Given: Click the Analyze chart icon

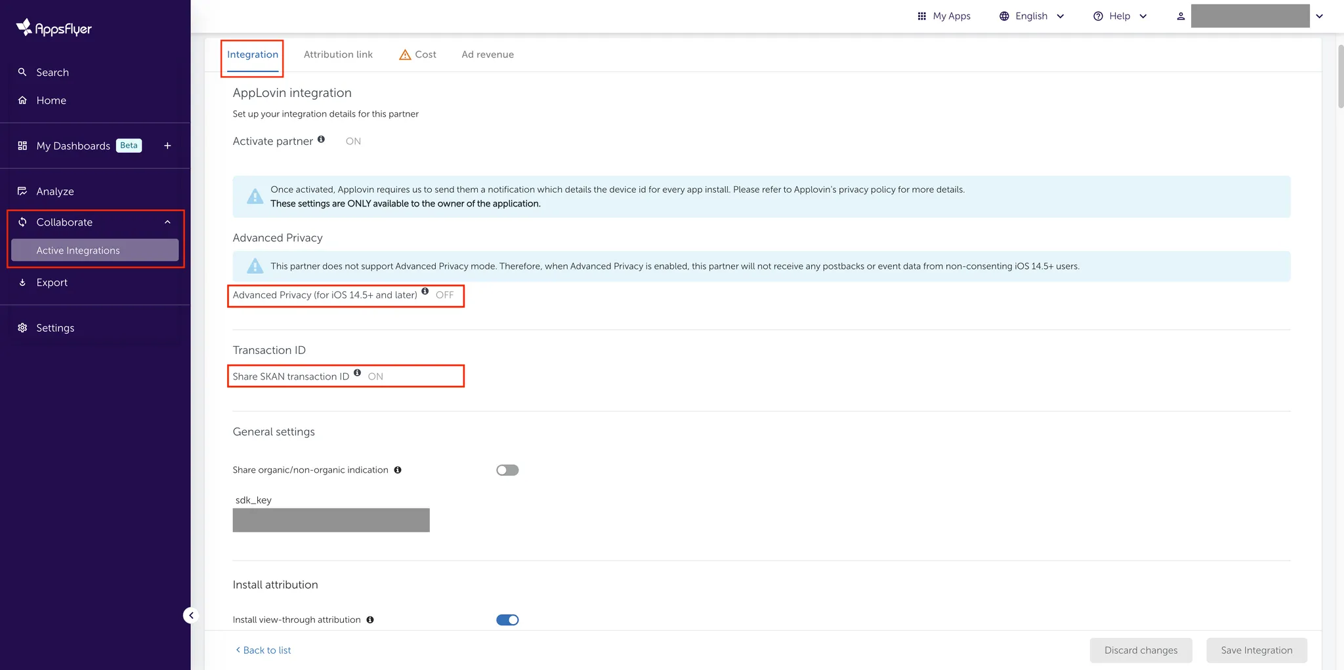Looking at the screenshot, I should (22, 191).
